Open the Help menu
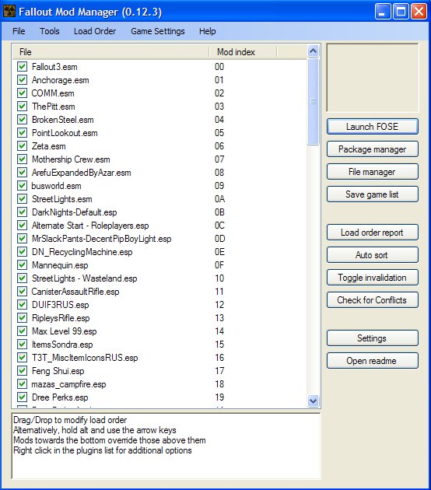Image resolution: width=431 pixels, height=490 pixels. 208,31
